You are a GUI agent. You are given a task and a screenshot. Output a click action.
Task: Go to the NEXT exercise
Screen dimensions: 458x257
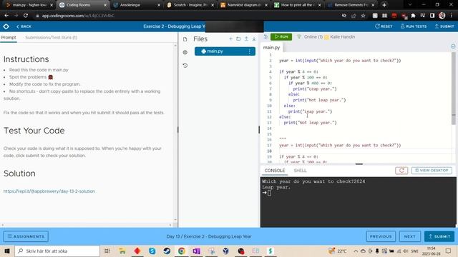click(409, 236)
